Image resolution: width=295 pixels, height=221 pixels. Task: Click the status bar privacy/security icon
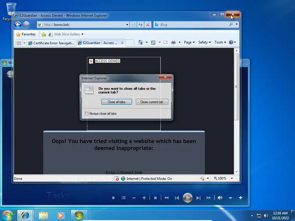pyautogui.click(x=202, y=178)
